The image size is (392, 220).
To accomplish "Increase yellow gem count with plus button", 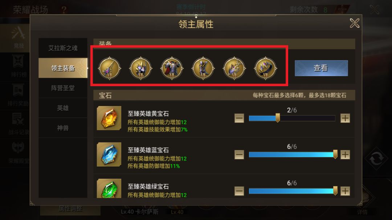I will [x=345, y=118].
